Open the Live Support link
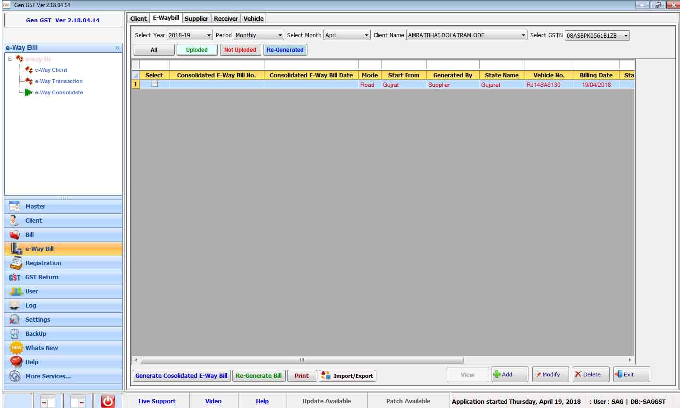 (157, 401)
